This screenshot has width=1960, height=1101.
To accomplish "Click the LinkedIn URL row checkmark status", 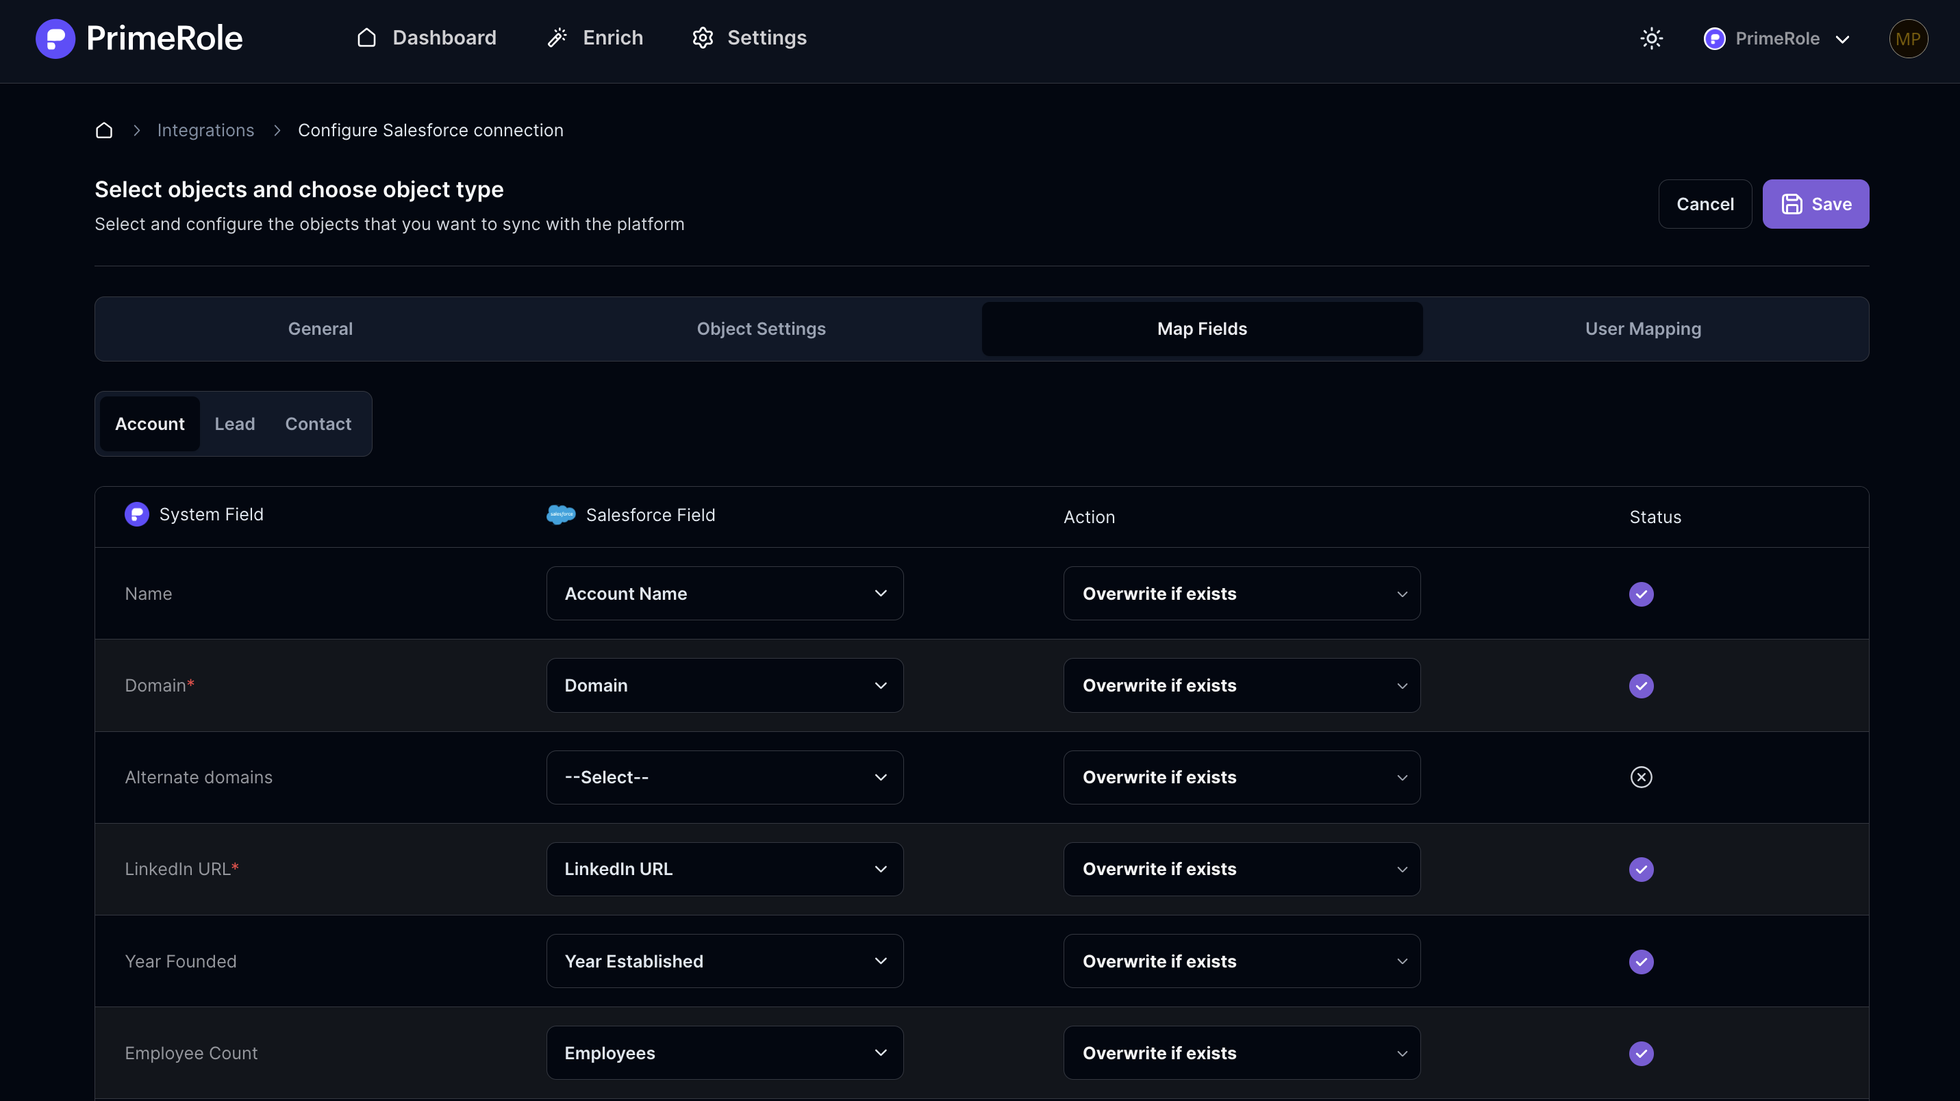I will [x=1641, y=869].
